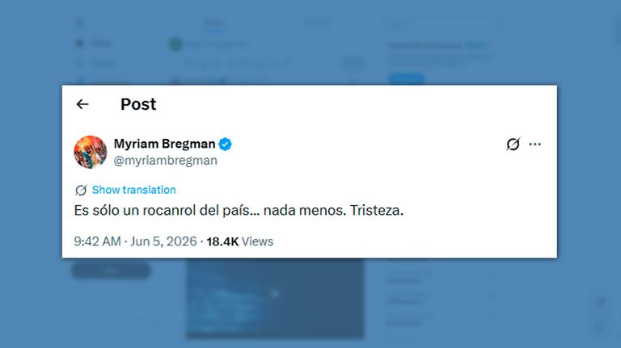Click the blurred scrollbar on the right edge

click(x=618, y=31)
